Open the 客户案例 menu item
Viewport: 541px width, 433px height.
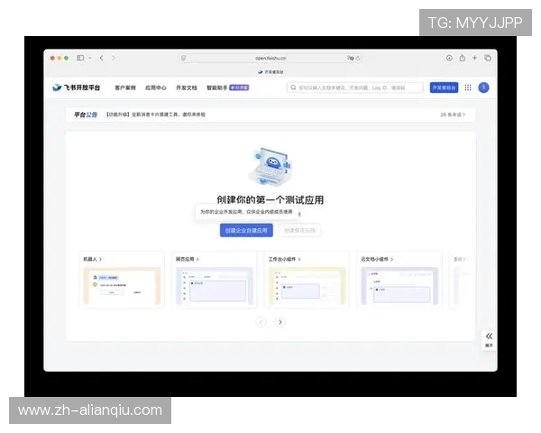tap(125, 88)
